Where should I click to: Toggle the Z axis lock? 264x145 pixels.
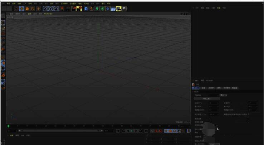coord(57,9)
